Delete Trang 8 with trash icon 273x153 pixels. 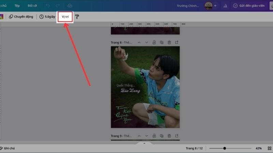tap(169, 42)
